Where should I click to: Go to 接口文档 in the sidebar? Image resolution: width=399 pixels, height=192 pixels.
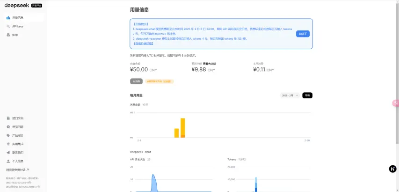point(23,118)
